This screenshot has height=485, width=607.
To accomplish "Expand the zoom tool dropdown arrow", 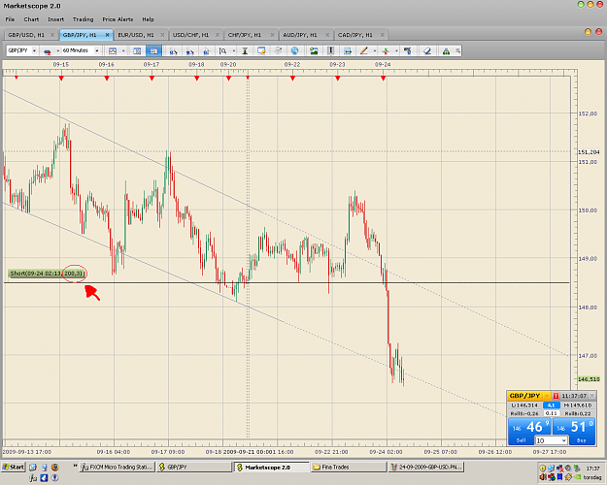I will [234, 50].
